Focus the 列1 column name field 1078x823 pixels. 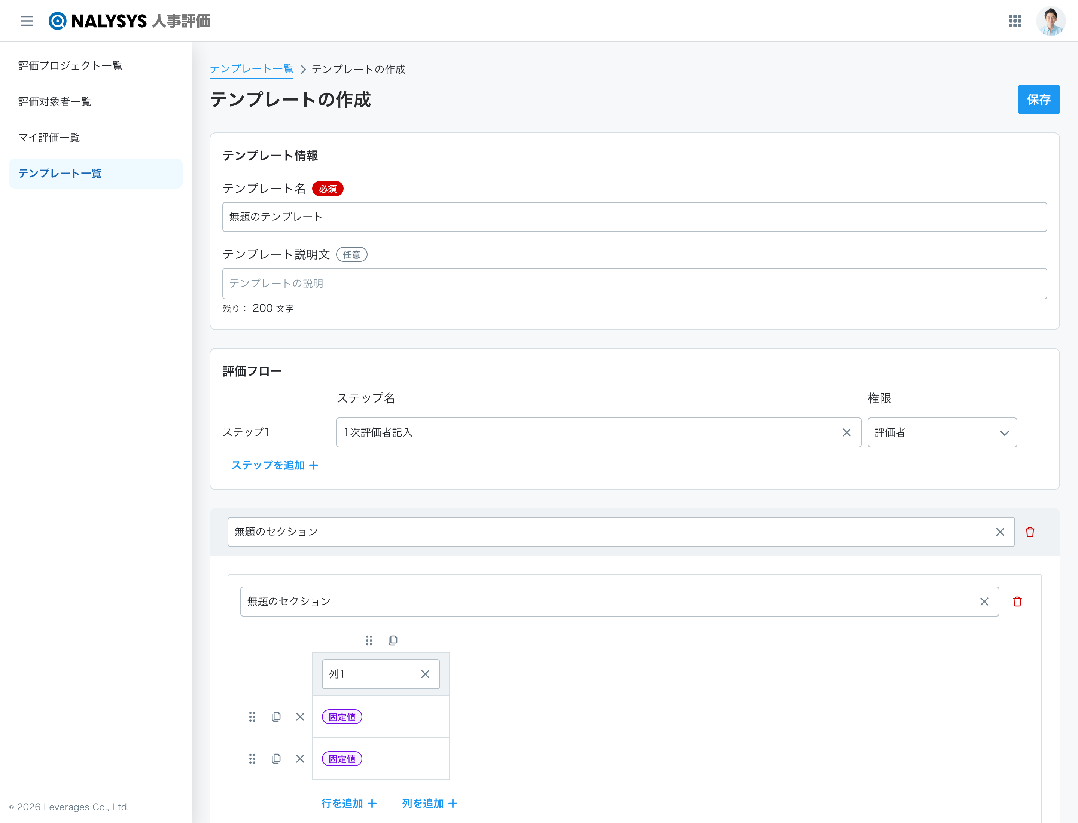point(380,674)
